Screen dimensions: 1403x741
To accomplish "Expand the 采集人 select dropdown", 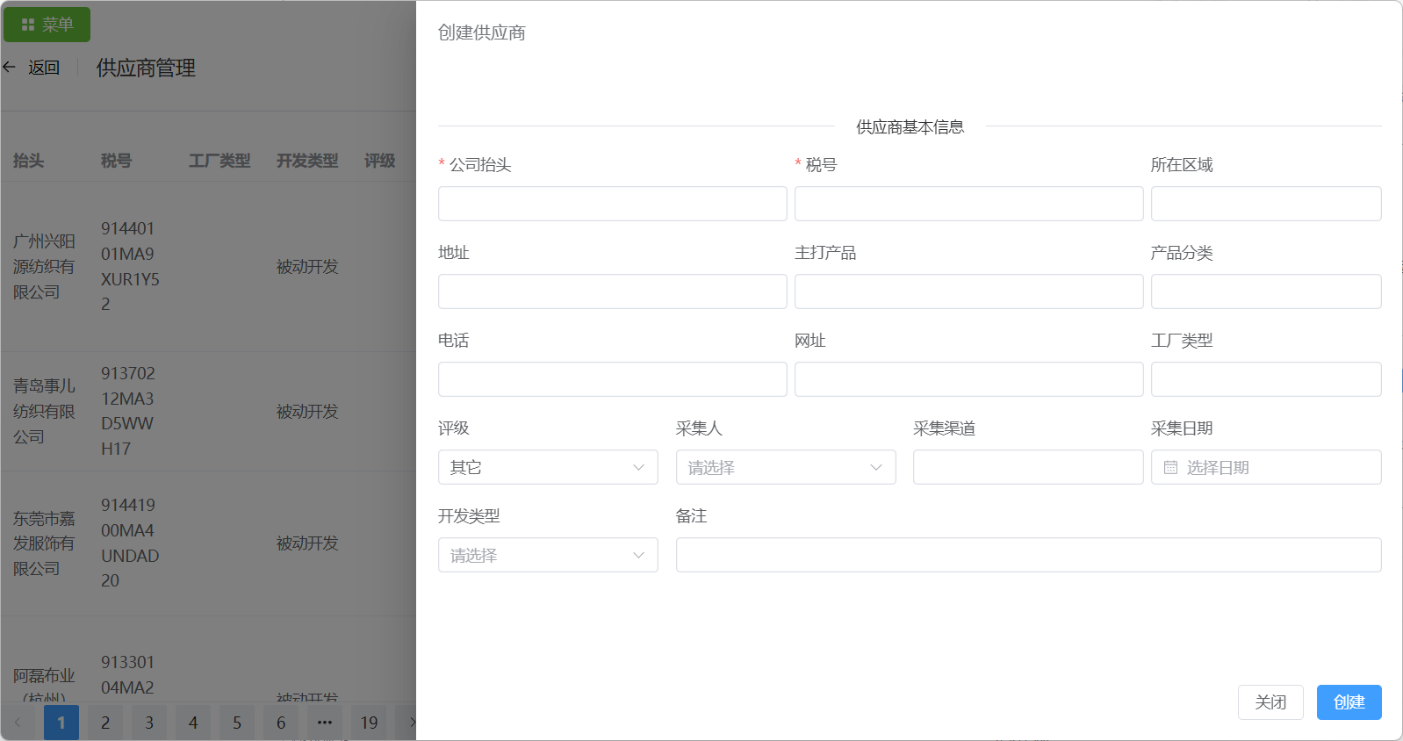I will tap(785, 467).
